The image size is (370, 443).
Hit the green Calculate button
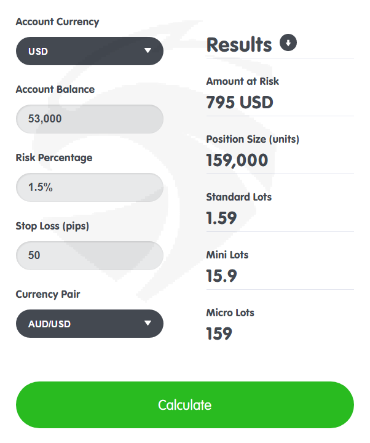click(x=185, y=405)
